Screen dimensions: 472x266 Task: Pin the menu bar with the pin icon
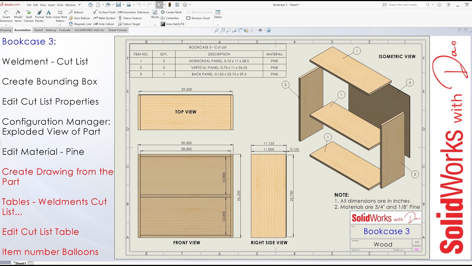(x=79, y=5)
